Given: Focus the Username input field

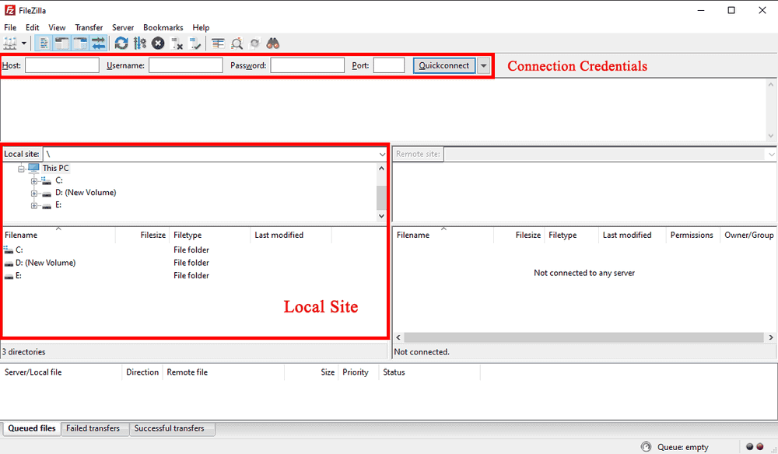Looking at the screenshot, I should [x=186, y=65].
